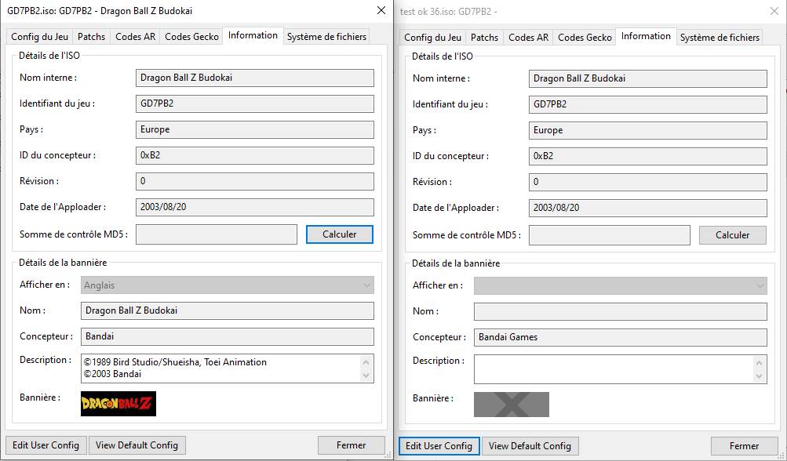Click Nom interne field in test ok 36.iso window

(647, 78)
